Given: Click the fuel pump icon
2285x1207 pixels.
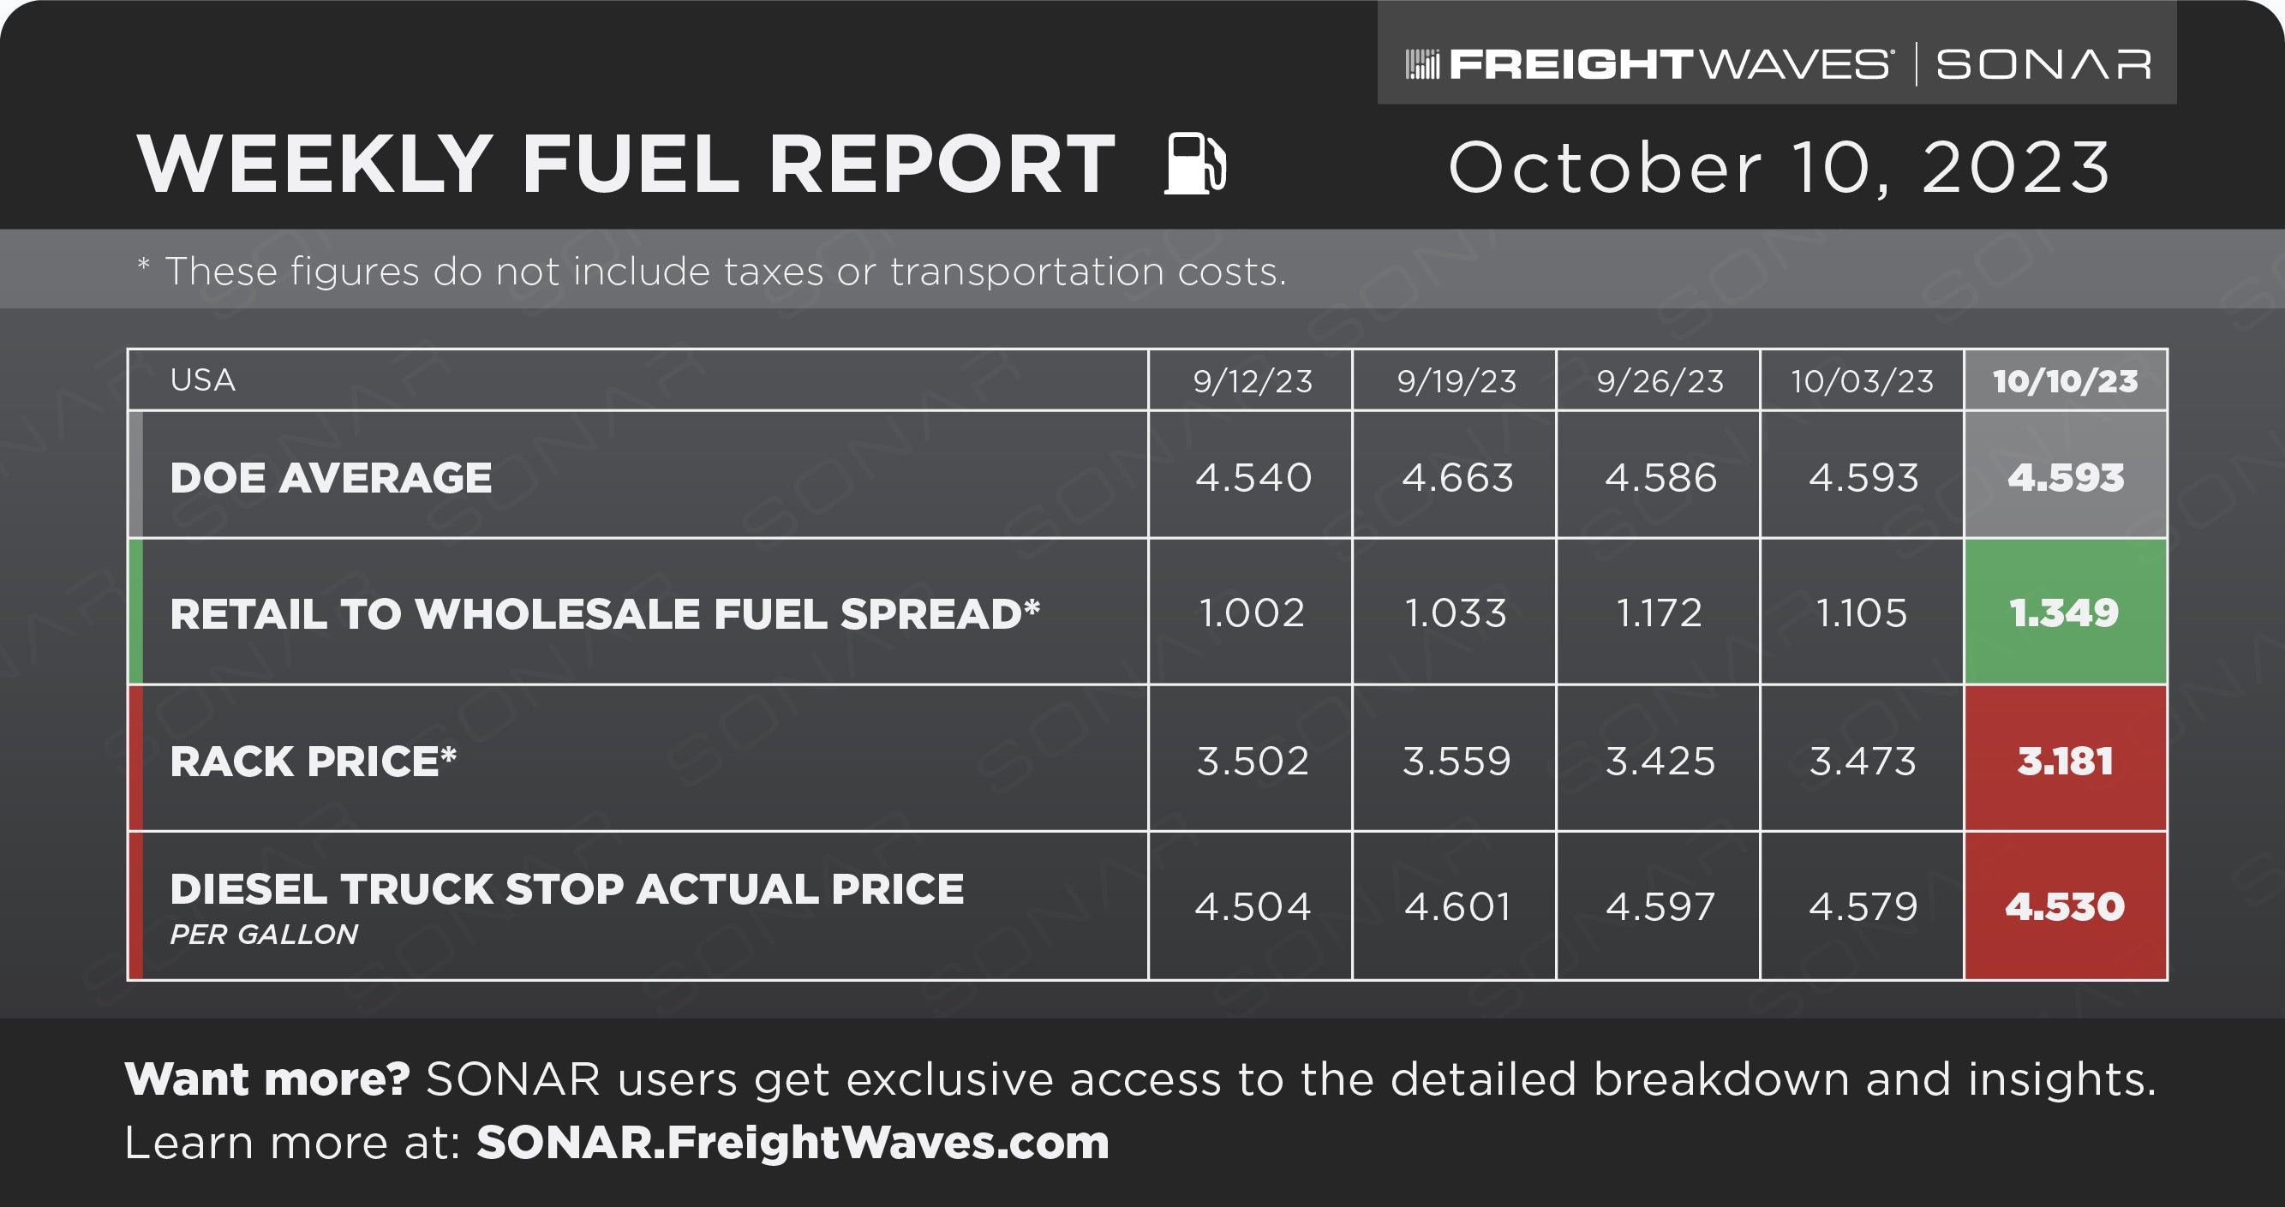Looking at the screenshot, I should coord(1195,163).
